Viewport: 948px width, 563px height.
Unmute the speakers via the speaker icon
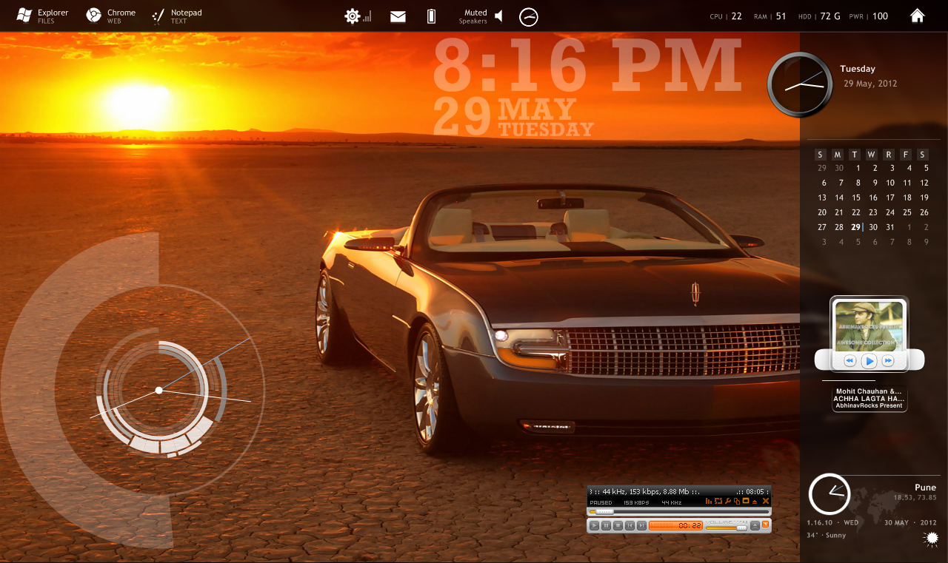click(x=498, y=15)
